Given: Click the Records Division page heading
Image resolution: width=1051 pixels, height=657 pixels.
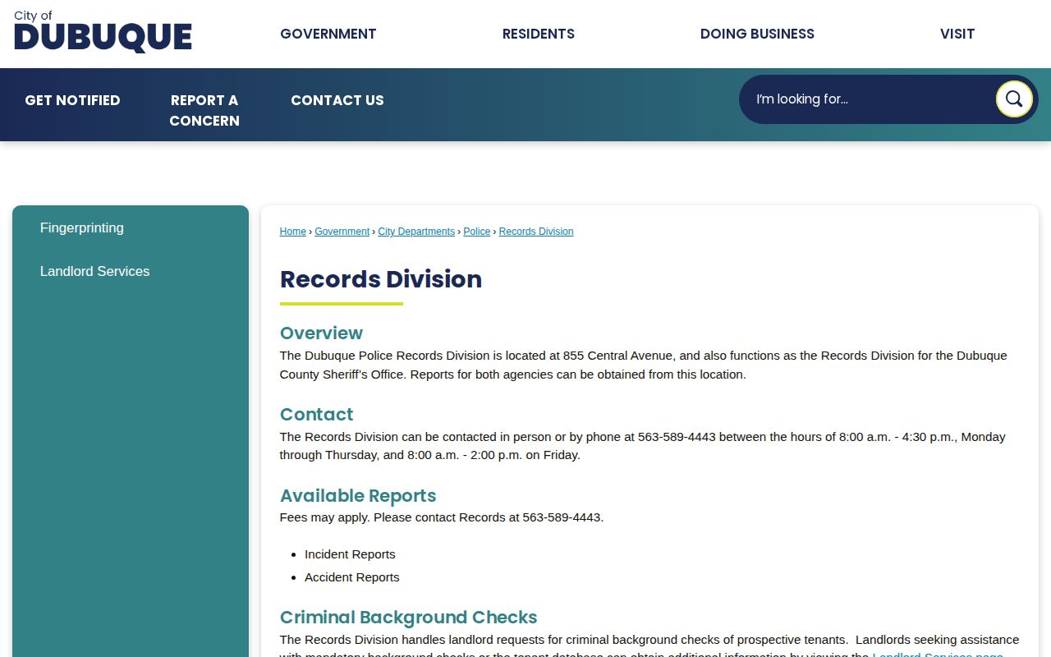Looking at the screenshot, I should pos(381,279).
